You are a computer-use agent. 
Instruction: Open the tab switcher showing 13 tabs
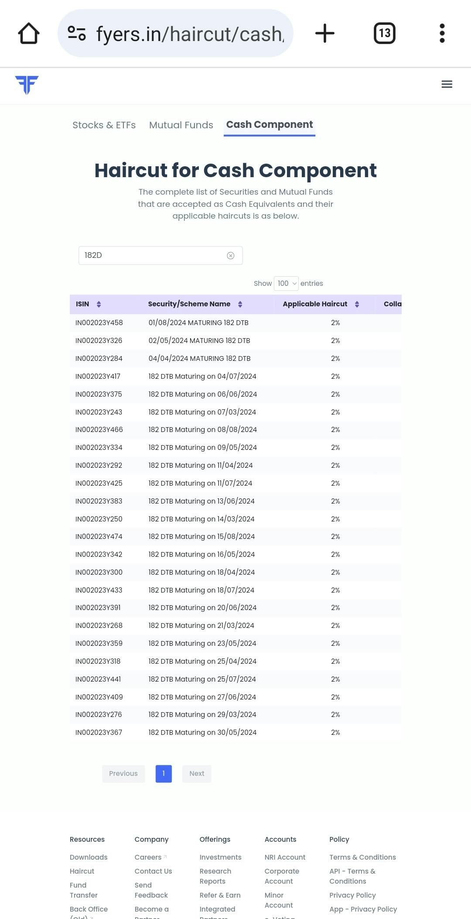[x=384, y=34]
